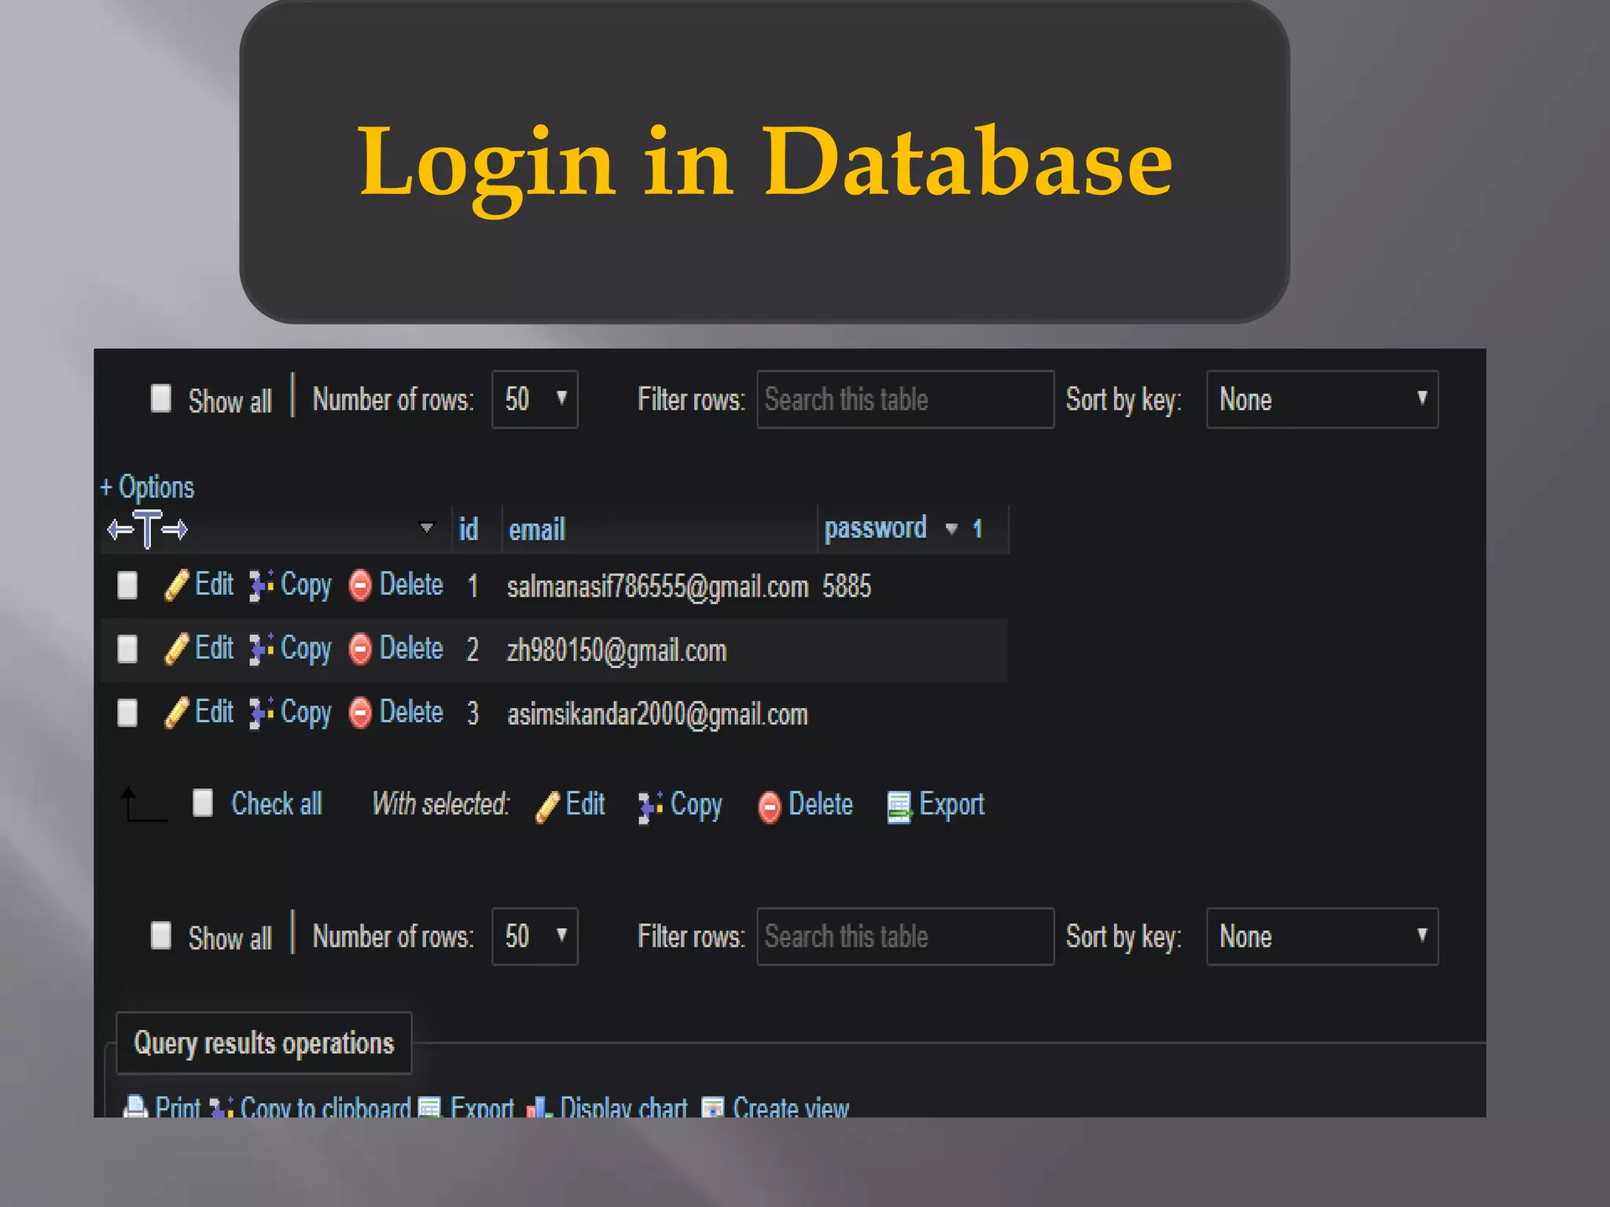The width and height of the screenshot is (1610, 1207).
Task: Click the full texts toggle arrows icon
Action: tap(147, 530)
